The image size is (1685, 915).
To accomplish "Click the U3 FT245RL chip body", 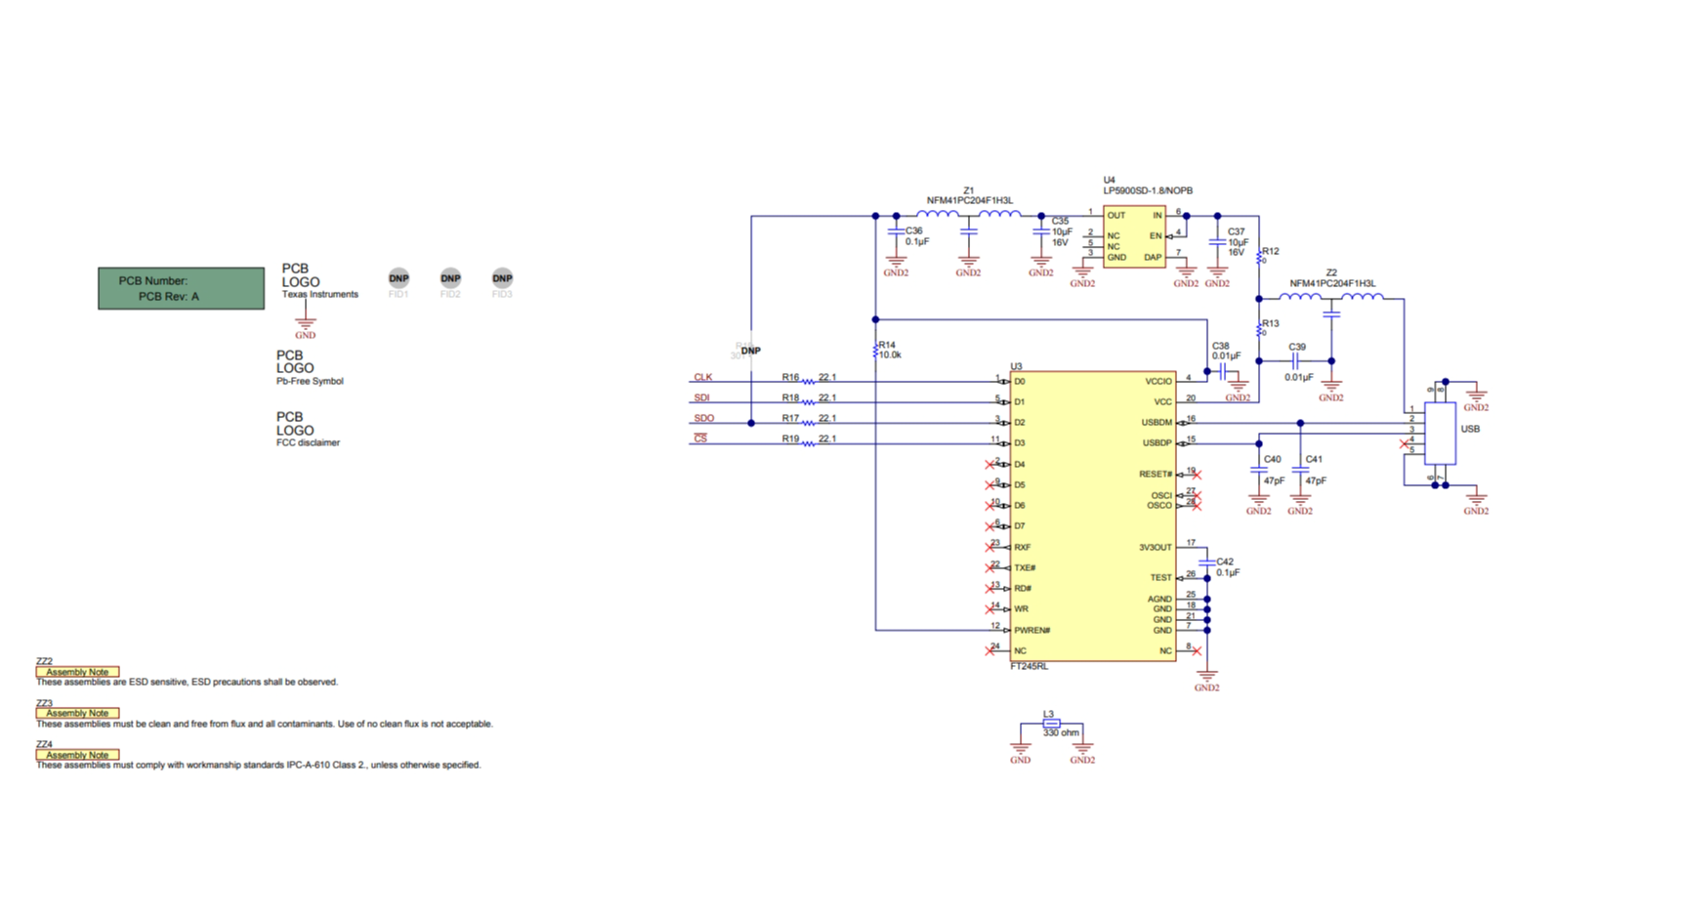I will click(1092, 516).
